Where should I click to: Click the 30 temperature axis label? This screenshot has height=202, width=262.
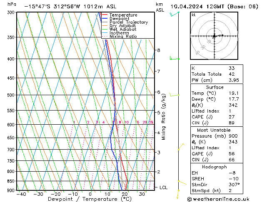pos(142,195)
